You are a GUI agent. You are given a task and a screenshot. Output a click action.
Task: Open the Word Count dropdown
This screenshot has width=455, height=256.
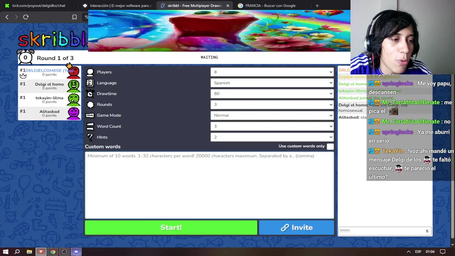pos(273,126)
